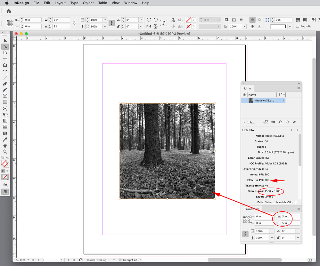The height and width of the screenshot is (266, 320).
Task: Select the Direct Selection tool
Action: point(5,46)
